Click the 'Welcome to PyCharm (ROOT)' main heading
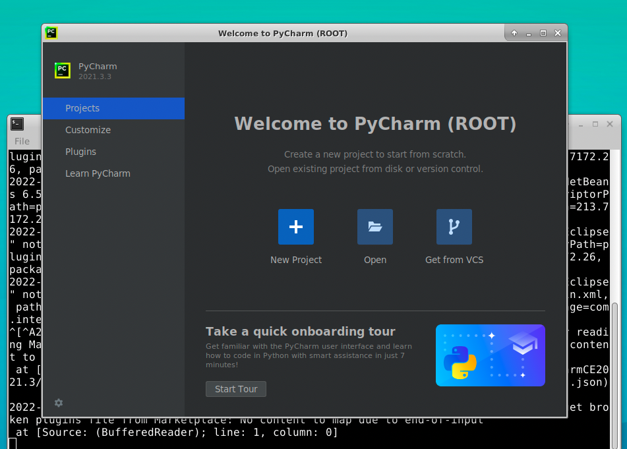627x449 pixels. (375, 123)
